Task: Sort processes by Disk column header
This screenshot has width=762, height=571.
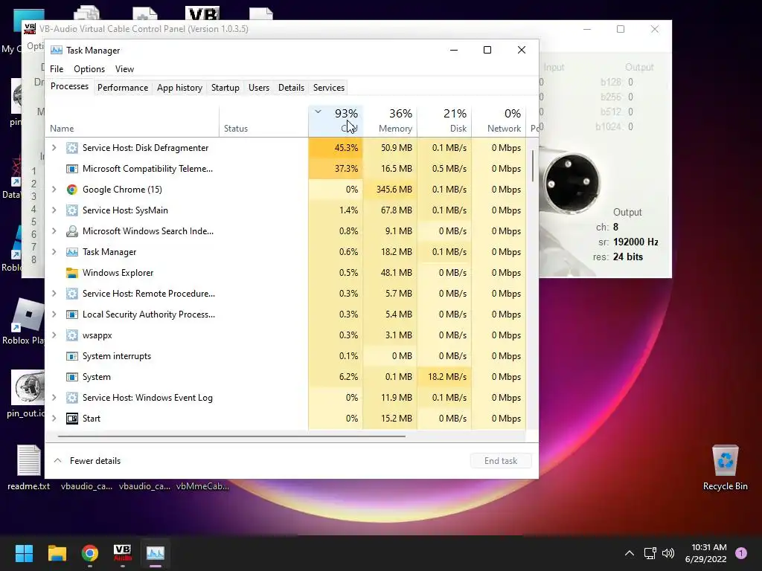Action: tap(445, 120)
